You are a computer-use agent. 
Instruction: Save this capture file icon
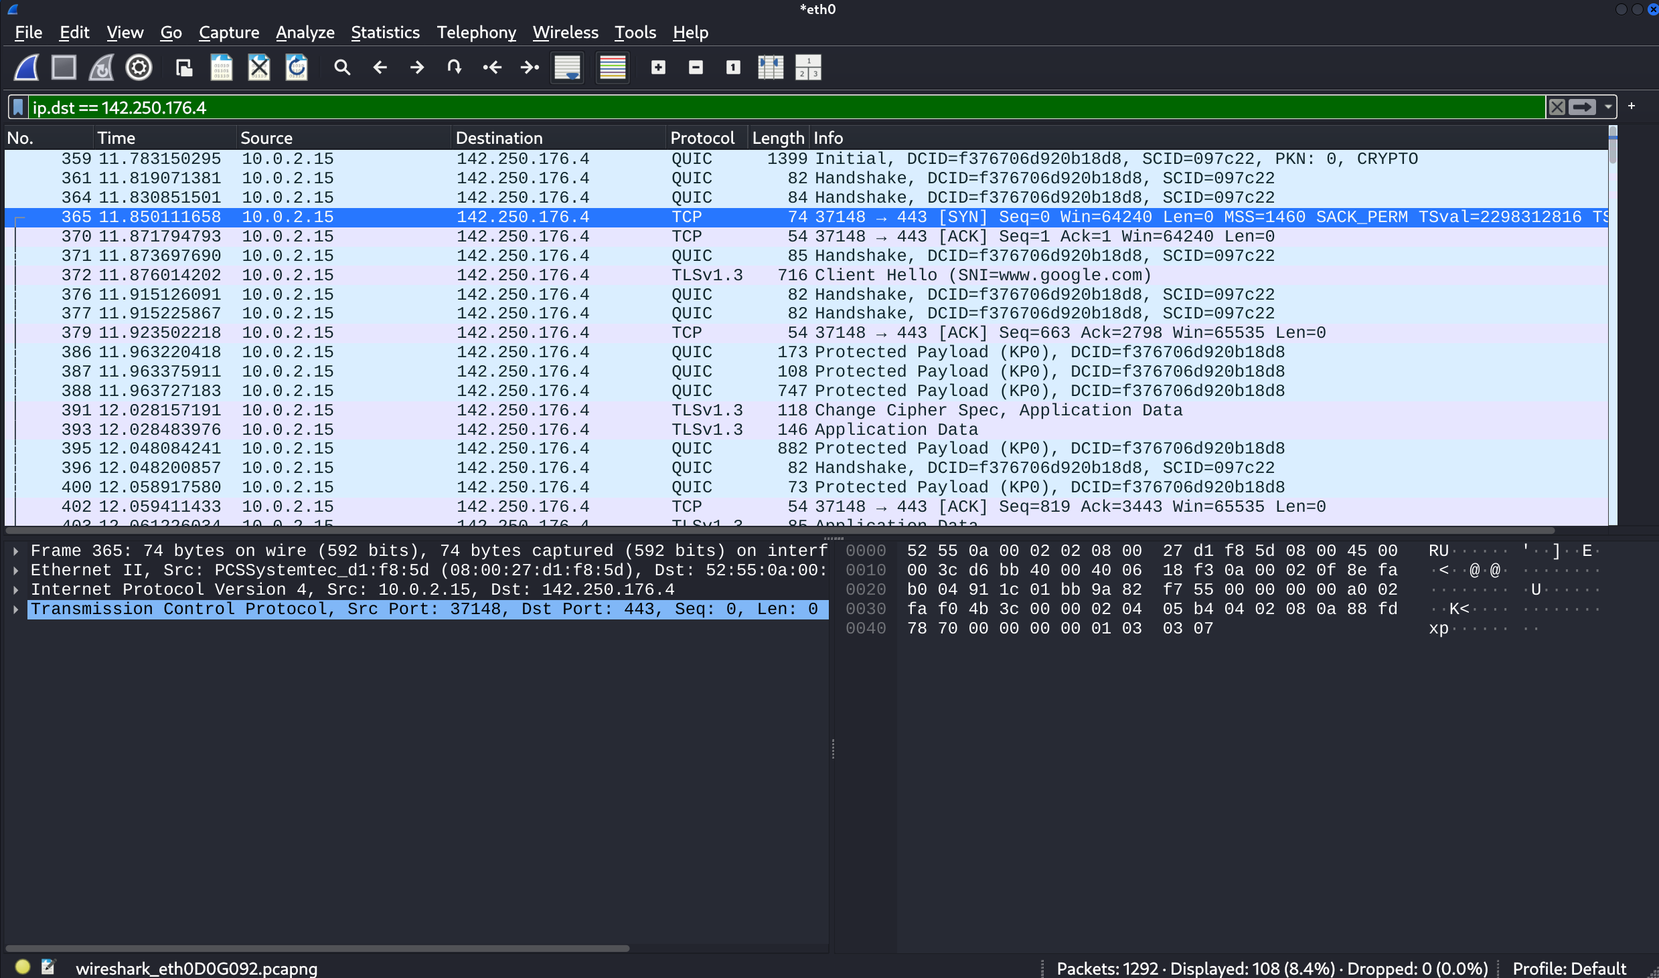pos(221,68)
